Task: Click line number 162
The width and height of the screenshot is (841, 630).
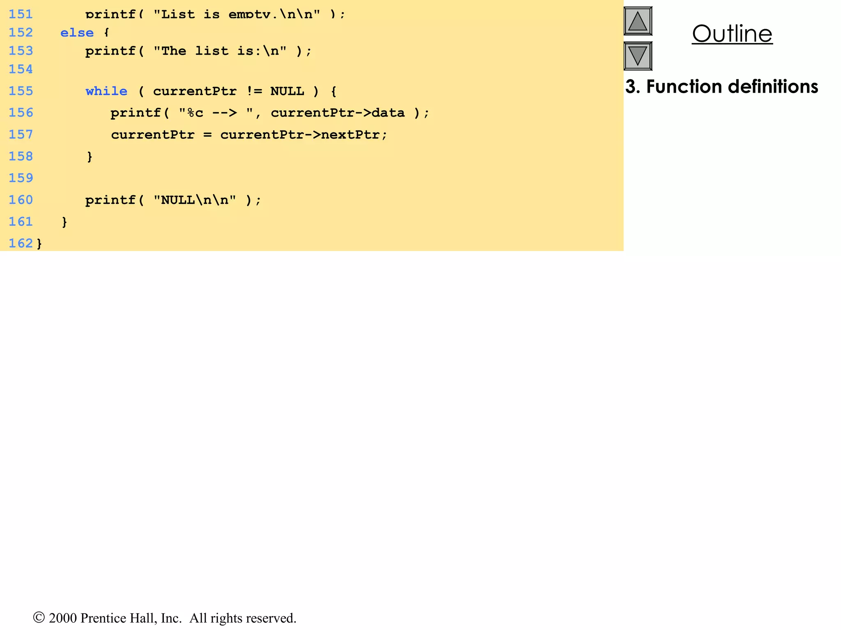Action: tap(21, 243)
